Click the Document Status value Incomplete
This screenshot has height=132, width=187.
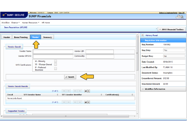coord(168,73)
